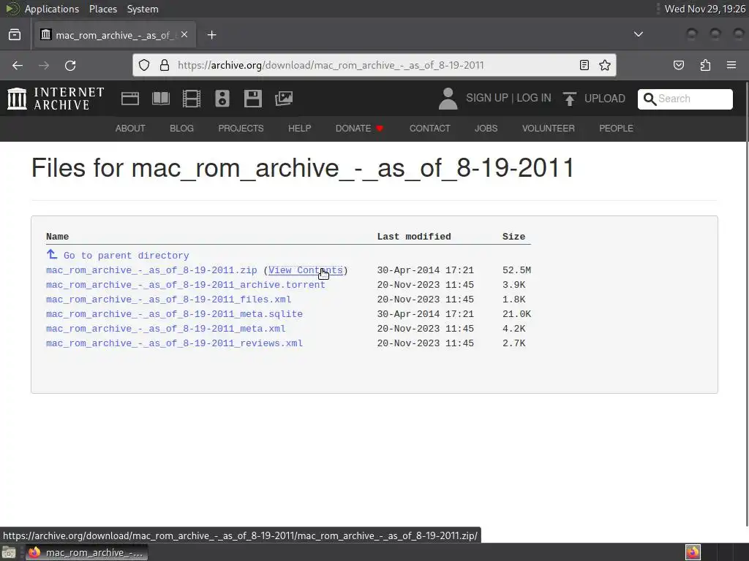Viewport: 749px width, 561px height.
Task: Click the browser forward arrow
Action: click(44, 65)
